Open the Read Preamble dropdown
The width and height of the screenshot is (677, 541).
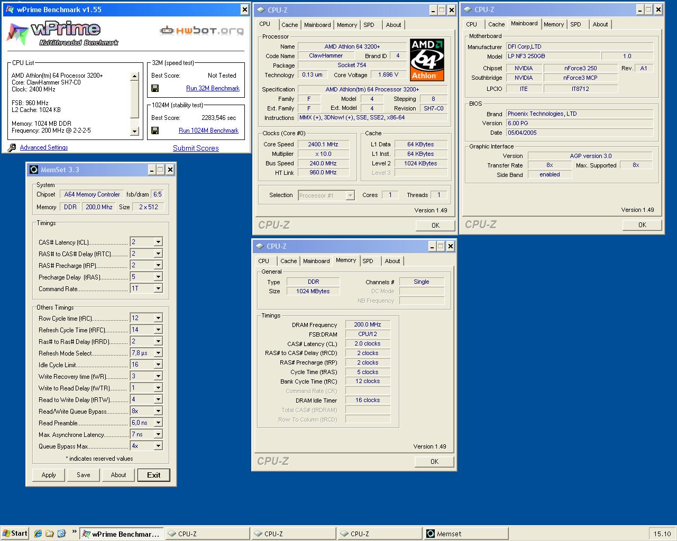(x=158, y=423)
